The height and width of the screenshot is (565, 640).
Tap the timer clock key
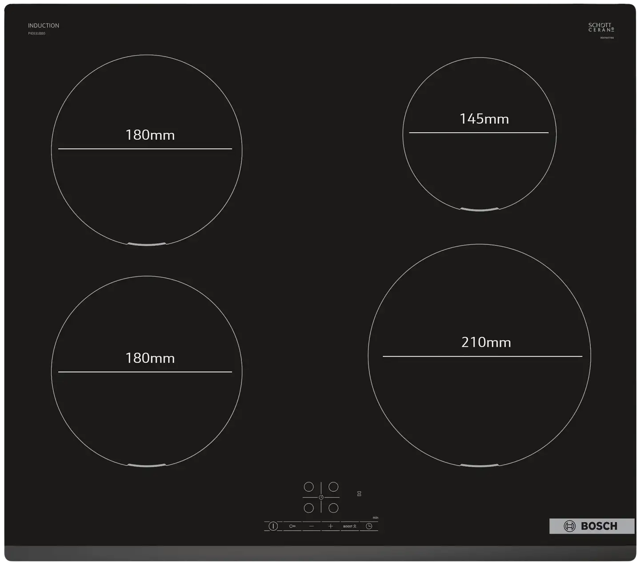tap(369, 526)
